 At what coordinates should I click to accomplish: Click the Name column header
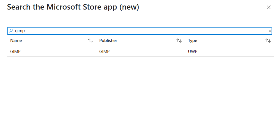point(16,41)
